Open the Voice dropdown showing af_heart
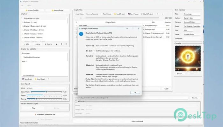The width and height of the screenshot is (223, 127). pyautogui.click(x=47, y=88)
